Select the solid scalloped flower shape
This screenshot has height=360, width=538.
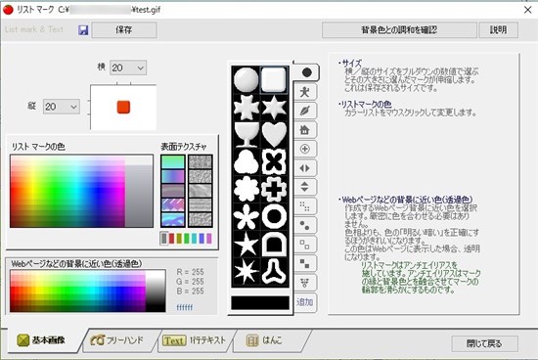(246, 189)
